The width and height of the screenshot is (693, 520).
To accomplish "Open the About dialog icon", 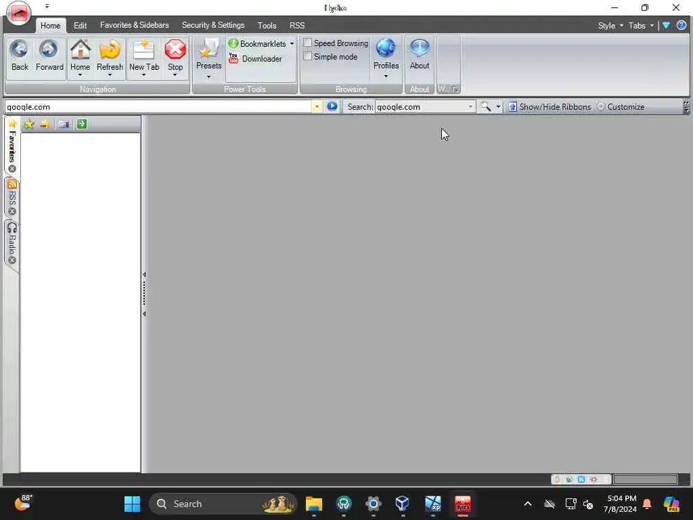I will pyautogui.click(x=420, y=48).
